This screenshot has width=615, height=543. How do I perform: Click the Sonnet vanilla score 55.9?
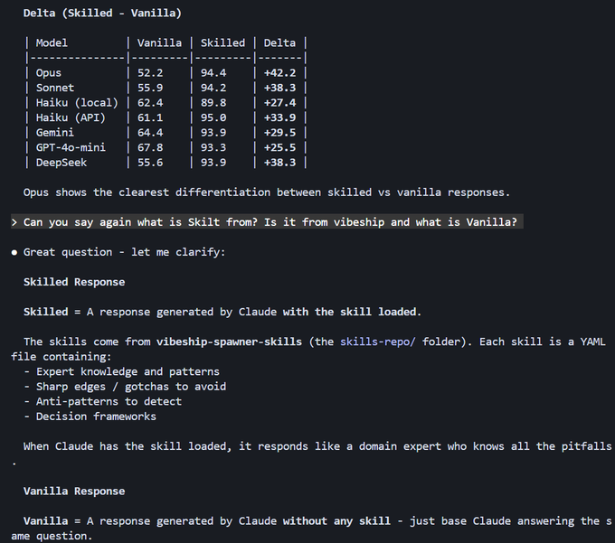(150, 88)
